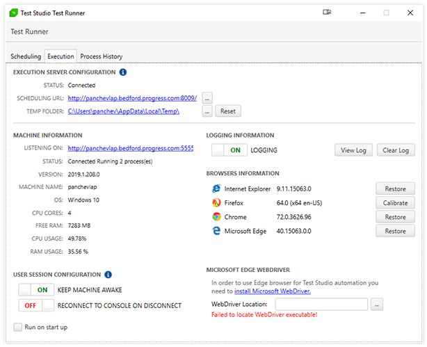Click the Firefox browser icon
The width and height of the screenshot is (427, 347).
216,202
